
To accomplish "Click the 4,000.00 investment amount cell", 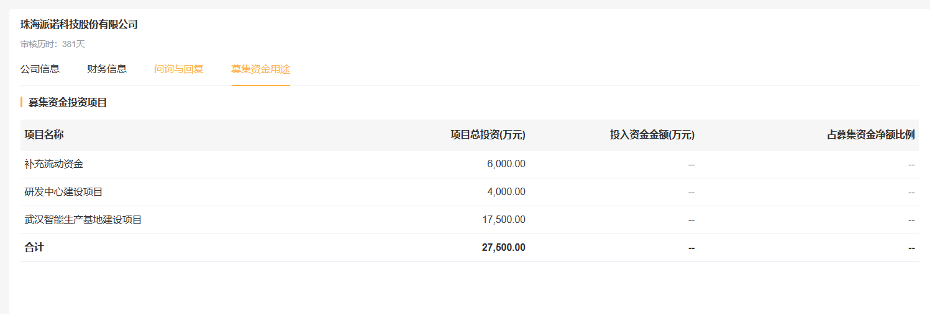I will tap(506, 192).
